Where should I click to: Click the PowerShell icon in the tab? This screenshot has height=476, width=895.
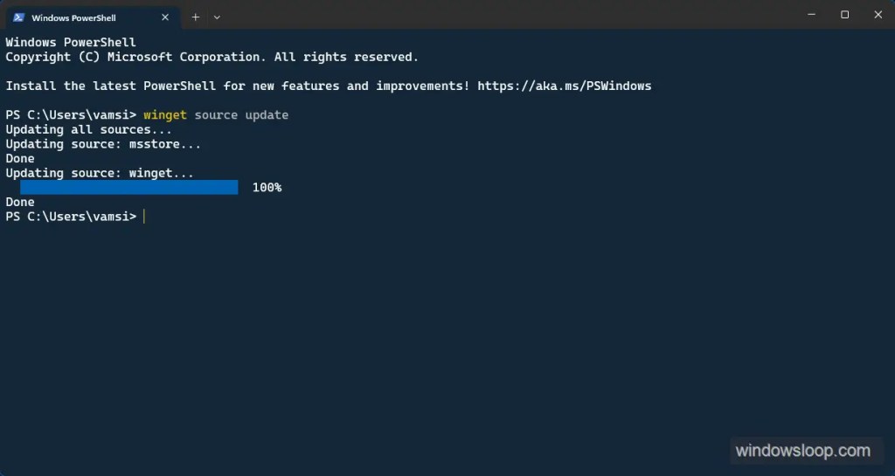click(x=18, y=17)
